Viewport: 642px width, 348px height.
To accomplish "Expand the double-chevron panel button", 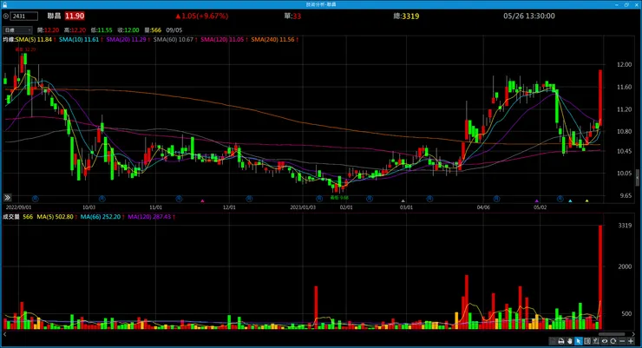I will pyautogui.click(x=7, y=198).
